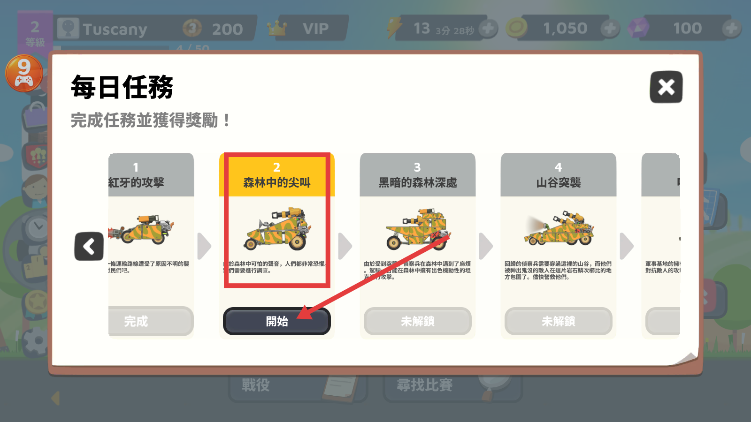Click the 完成 button on mission 1
751x422 pixels.
(x=151, y=321)
